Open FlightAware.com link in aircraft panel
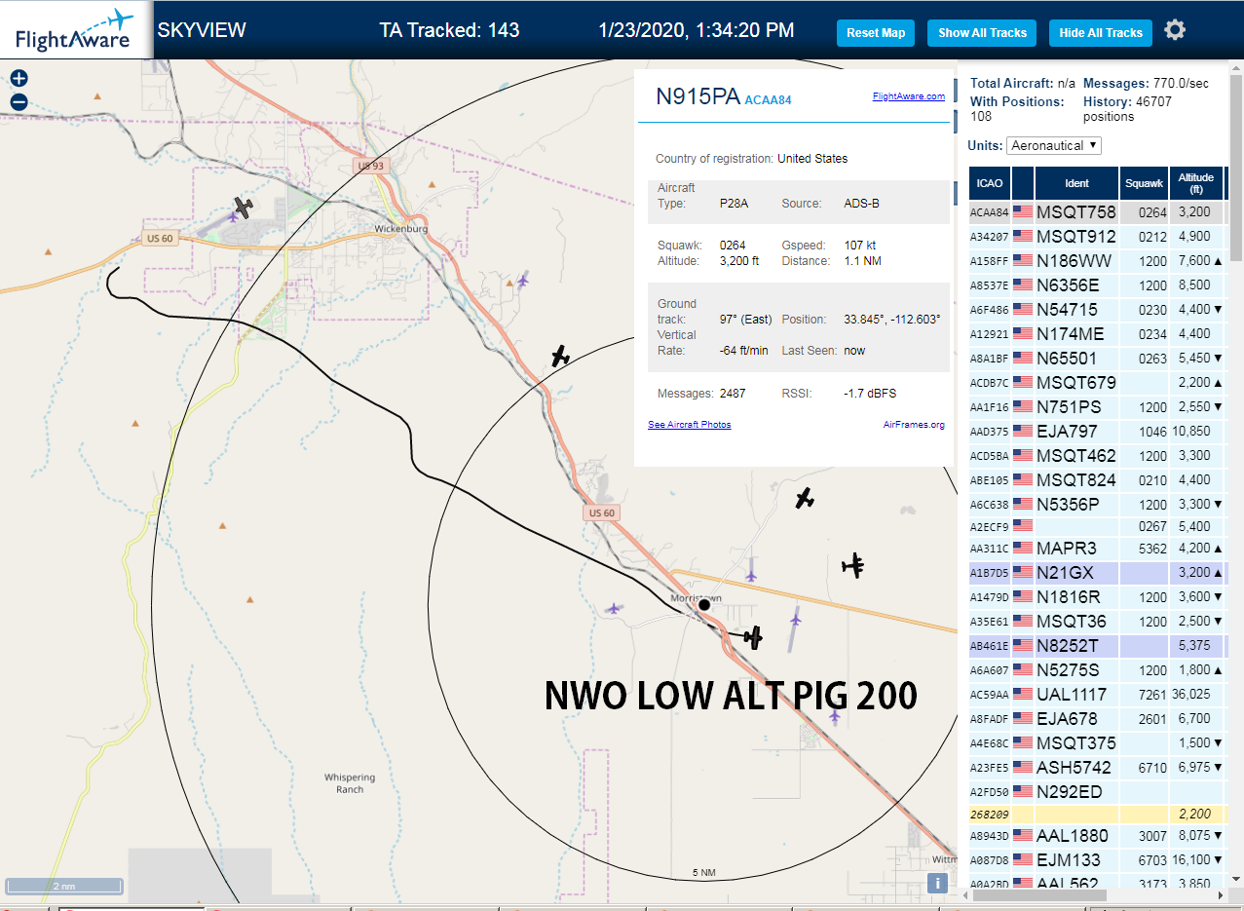This screenshot has height=911, width=1244. (909, 96)
